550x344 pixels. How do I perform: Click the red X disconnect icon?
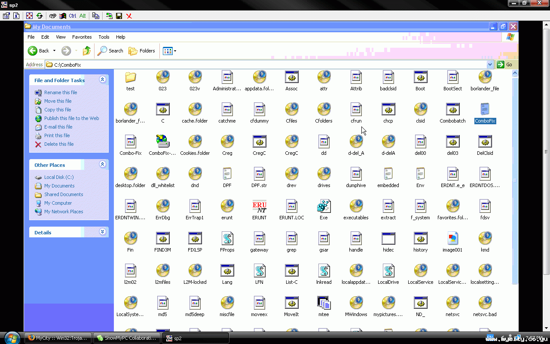129,16
